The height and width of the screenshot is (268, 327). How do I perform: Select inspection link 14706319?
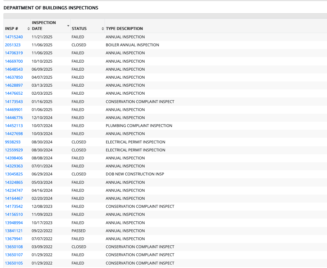coord(14,53)
